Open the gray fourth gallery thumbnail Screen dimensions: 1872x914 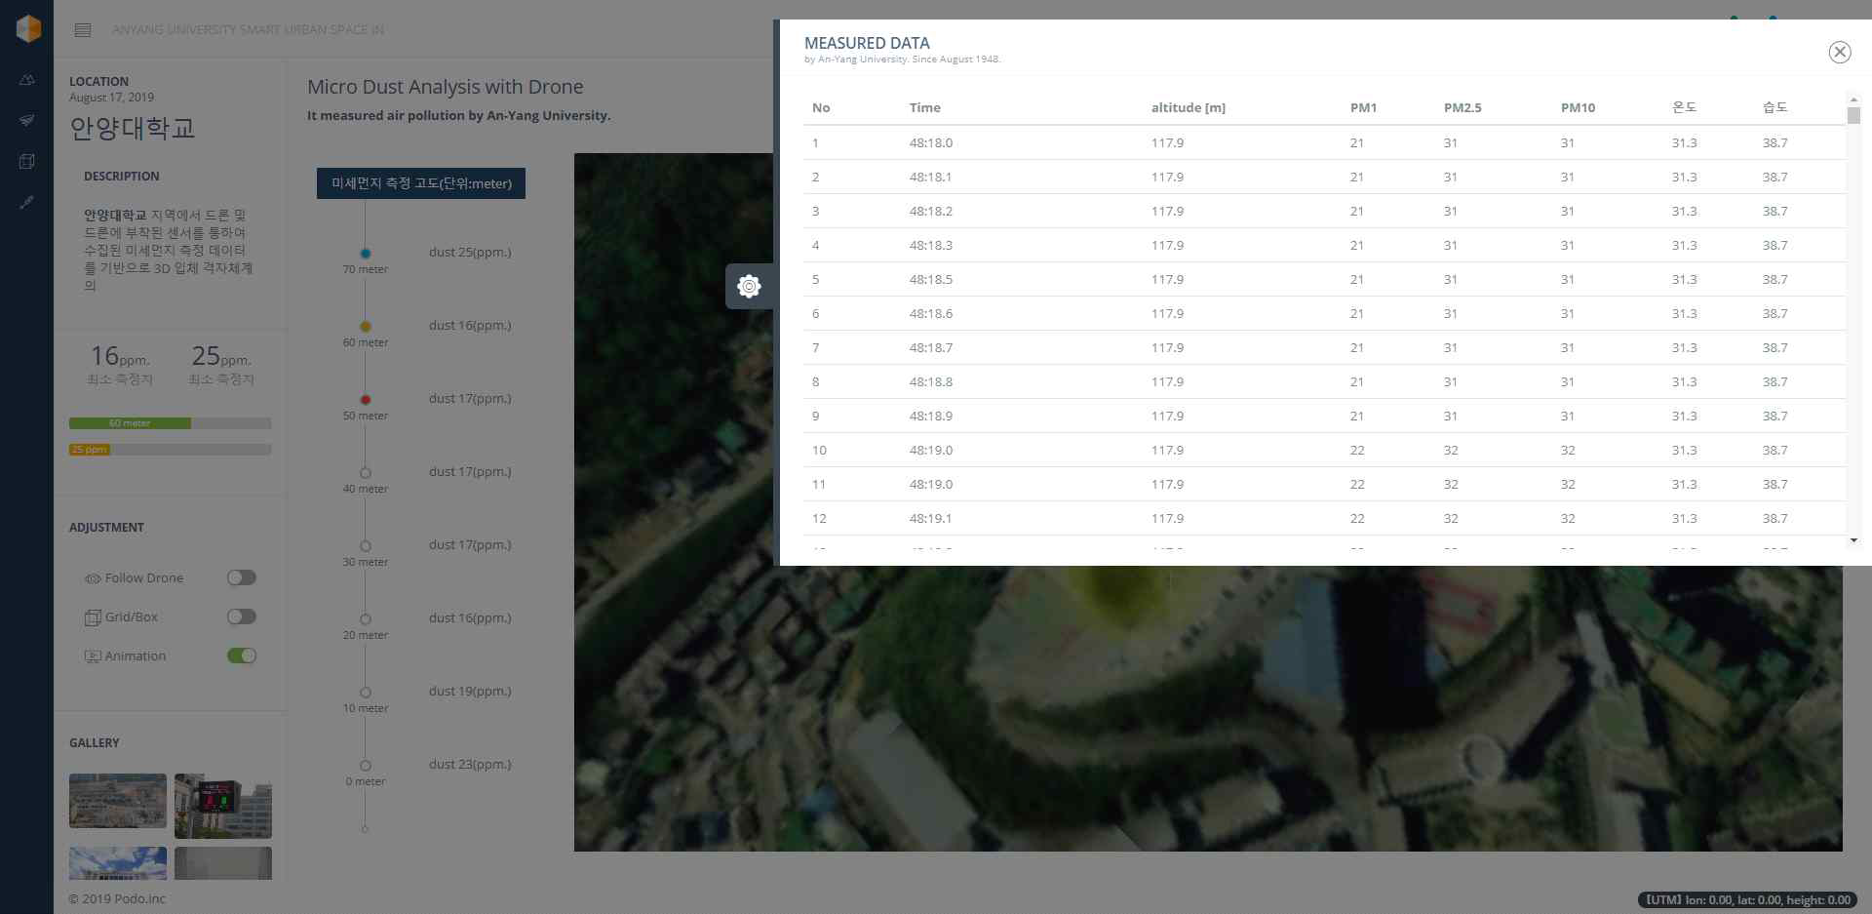[223, 863]
